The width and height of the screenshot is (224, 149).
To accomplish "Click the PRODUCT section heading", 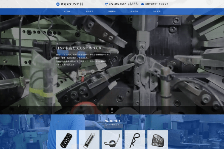I will [x=112, y=121].
